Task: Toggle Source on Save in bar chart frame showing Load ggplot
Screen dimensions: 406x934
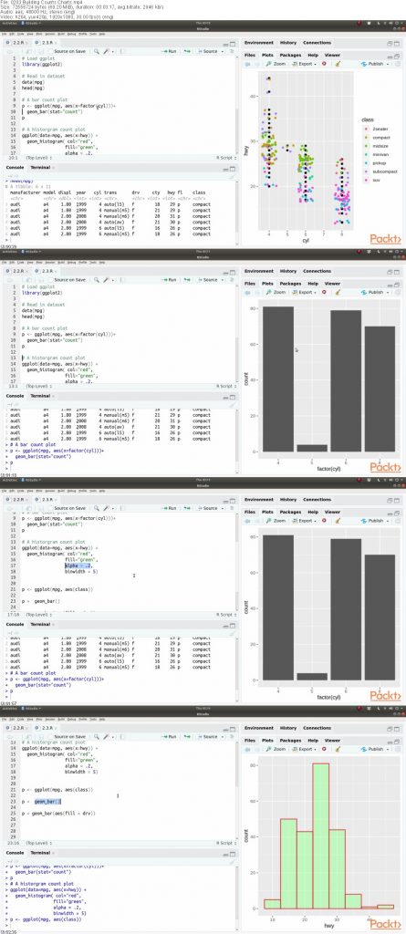Action: click(67, 279)
